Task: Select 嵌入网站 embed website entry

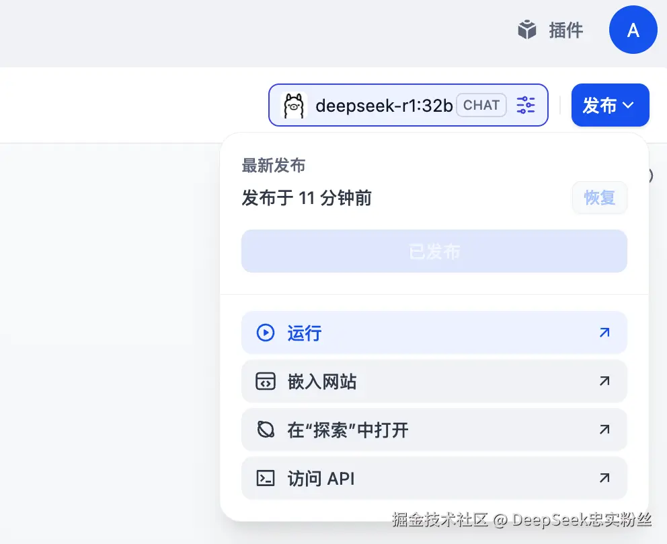Action: (x=434, y=381)
